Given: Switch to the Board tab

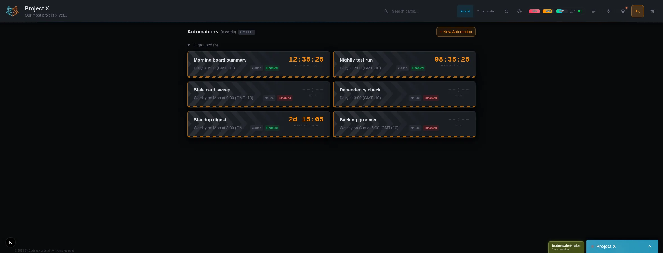Looking at the screenshot, I should 465,11.
